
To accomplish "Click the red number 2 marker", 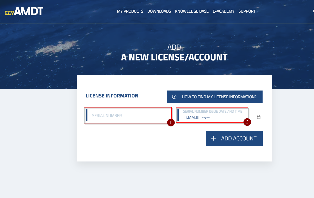I will pos(247,122).
